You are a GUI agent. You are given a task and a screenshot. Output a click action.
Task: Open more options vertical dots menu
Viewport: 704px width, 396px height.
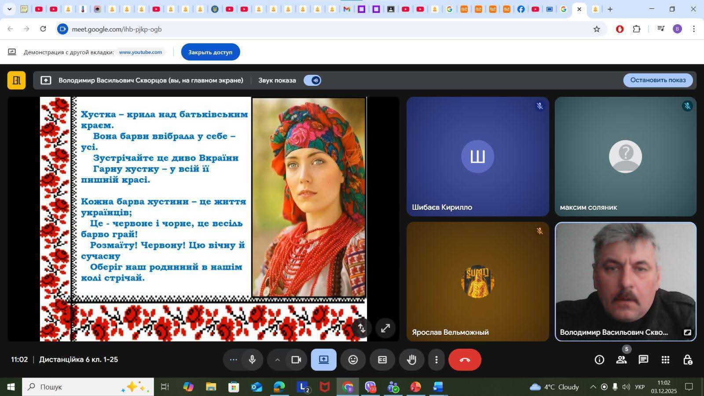coord(436,360)
